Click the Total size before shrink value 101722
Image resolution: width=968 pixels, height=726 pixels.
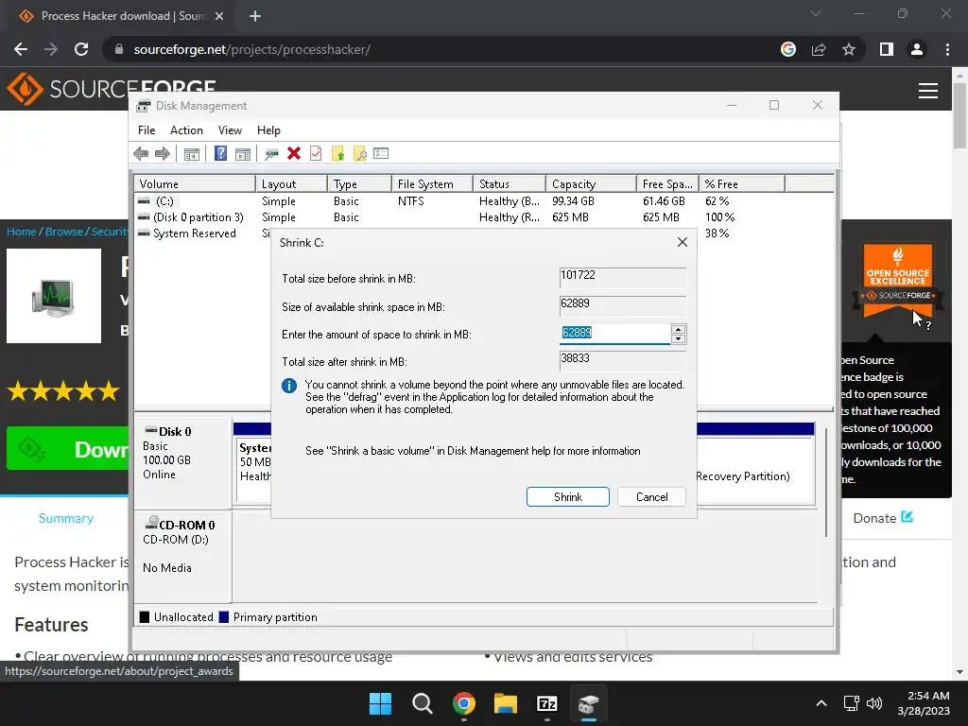coord(623,277)
